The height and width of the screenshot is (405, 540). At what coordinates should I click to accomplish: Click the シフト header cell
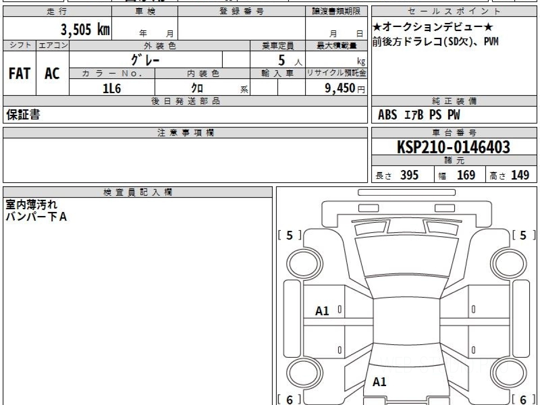[x=19, y=45]
